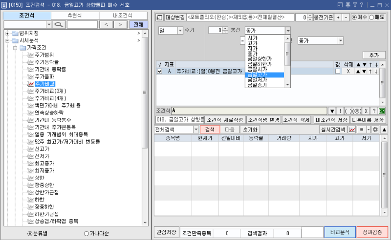Click the 관심저장 button
Viewport: 391px width, 240px height.
(166, 232)
